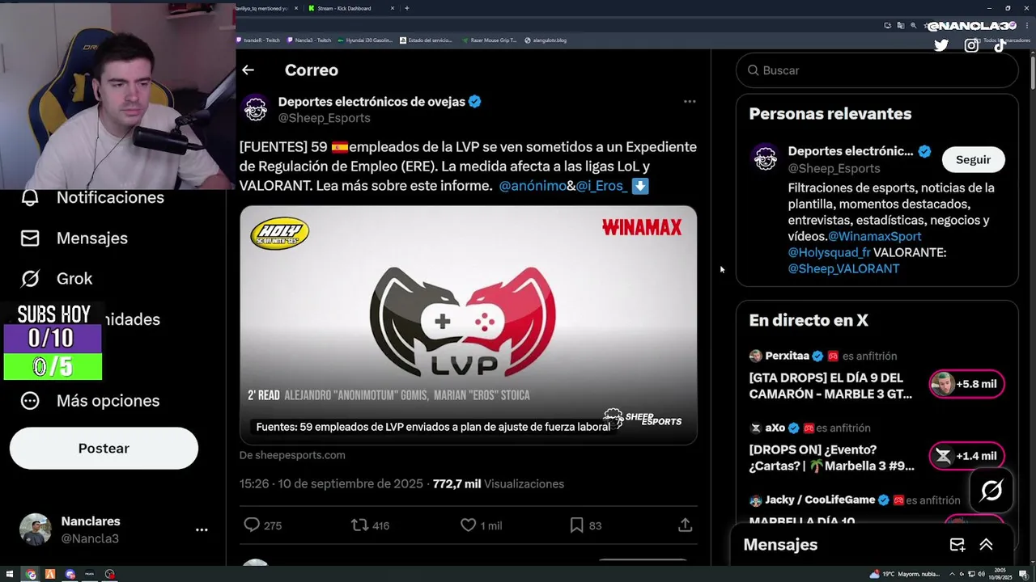Go back using the left arrow
Viewport: 1036px width, 582px height.
click(x=248, y=70)
